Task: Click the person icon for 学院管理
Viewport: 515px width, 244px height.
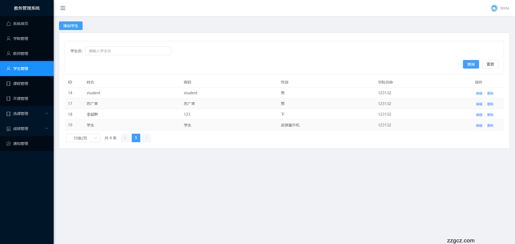Action: pos(9,39)
